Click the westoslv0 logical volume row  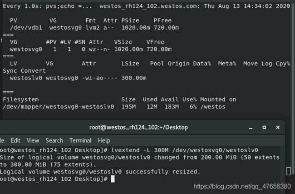(x=78, y=78)
